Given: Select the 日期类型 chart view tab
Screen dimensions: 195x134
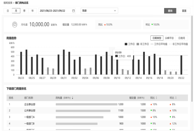Looking at the screenshot, I should point(157,38).
